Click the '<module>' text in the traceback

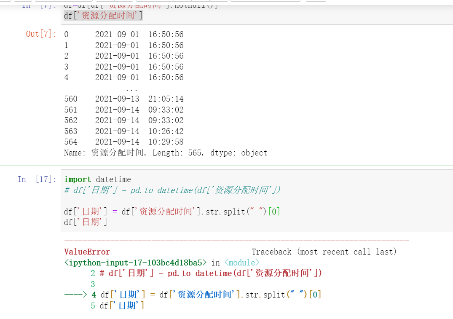coord(242,263)
